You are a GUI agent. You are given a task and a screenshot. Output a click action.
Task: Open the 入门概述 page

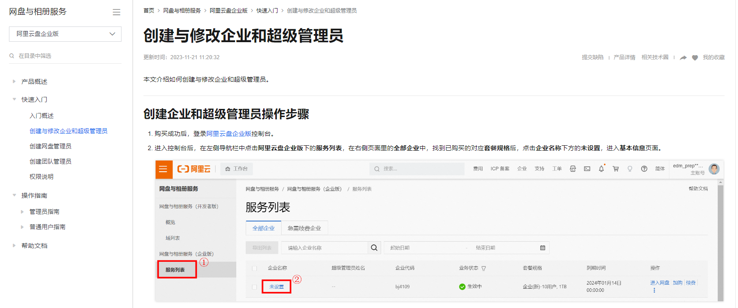point(42,116)
